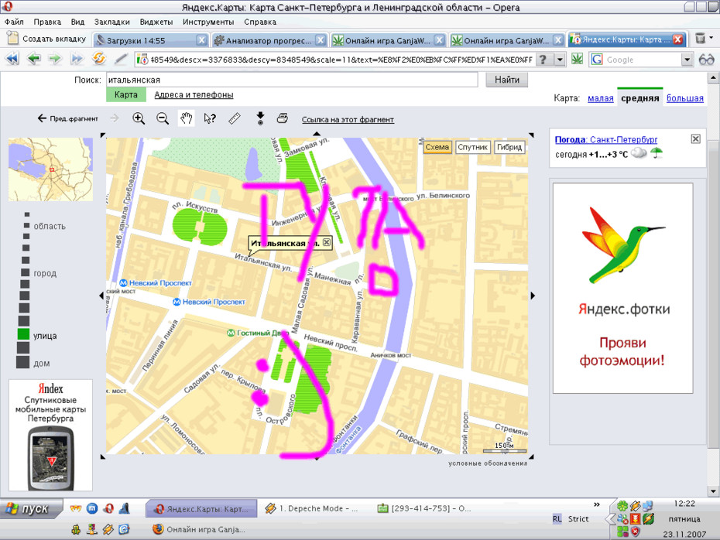Open the Закладки menu
720x540 pixels.
(x=112, y=22)
